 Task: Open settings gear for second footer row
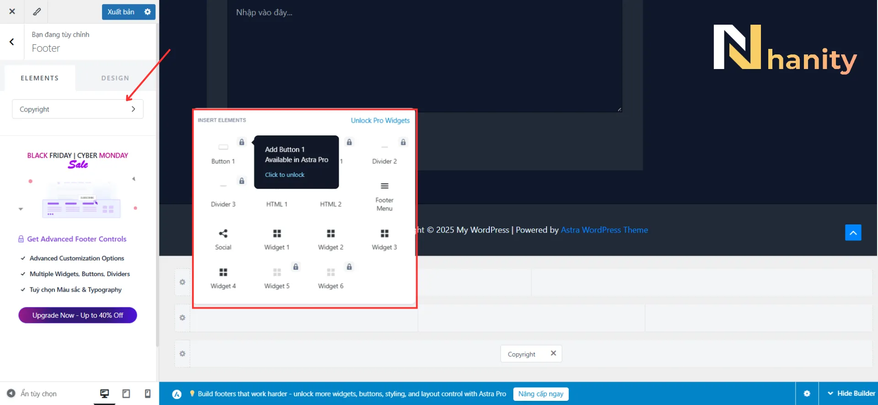pos(182,318)
